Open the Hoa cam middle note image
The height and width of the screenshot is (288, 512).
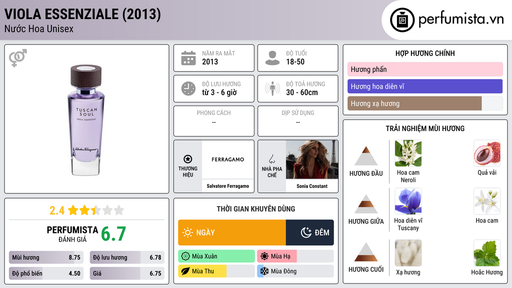[487, 201]
